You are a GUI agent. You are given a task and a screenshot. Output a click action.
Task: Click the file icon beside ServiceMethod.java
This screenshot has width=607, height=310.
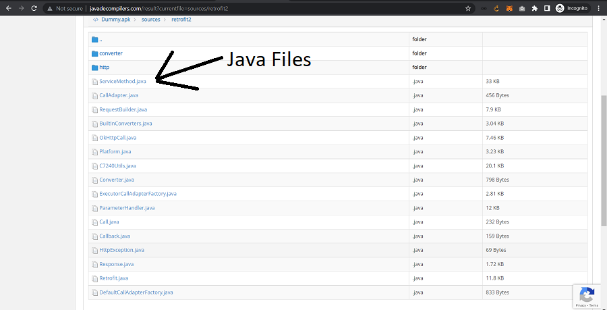[94, 82]
